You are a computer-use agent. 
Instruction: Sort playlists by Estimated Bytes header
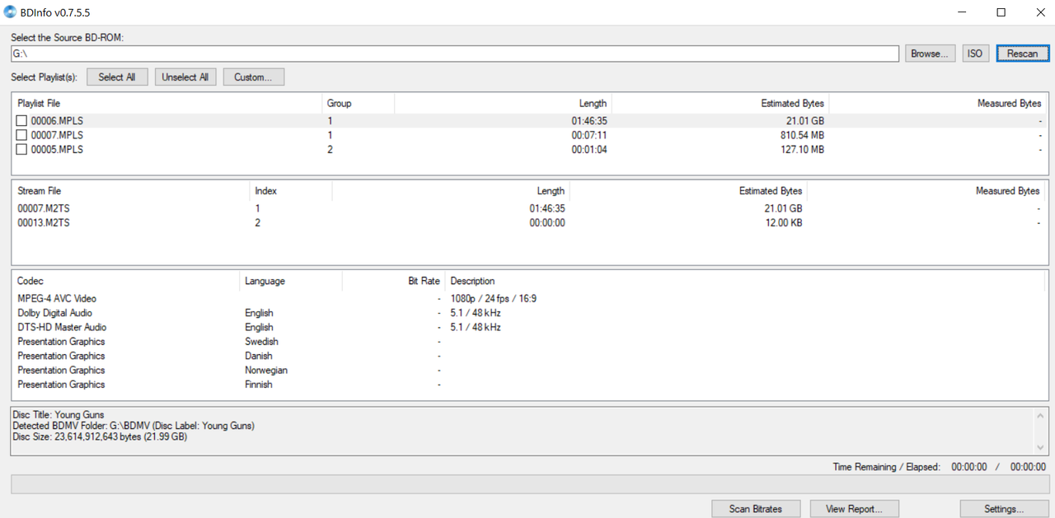(x=720, y=104)
